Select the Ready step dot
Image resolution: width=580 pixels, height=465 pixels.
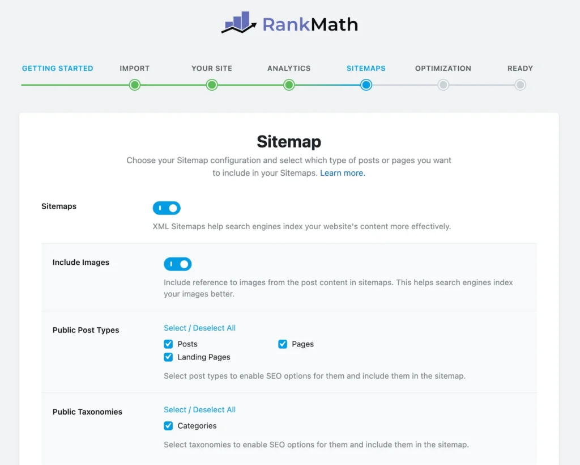[x=520, y=84]
